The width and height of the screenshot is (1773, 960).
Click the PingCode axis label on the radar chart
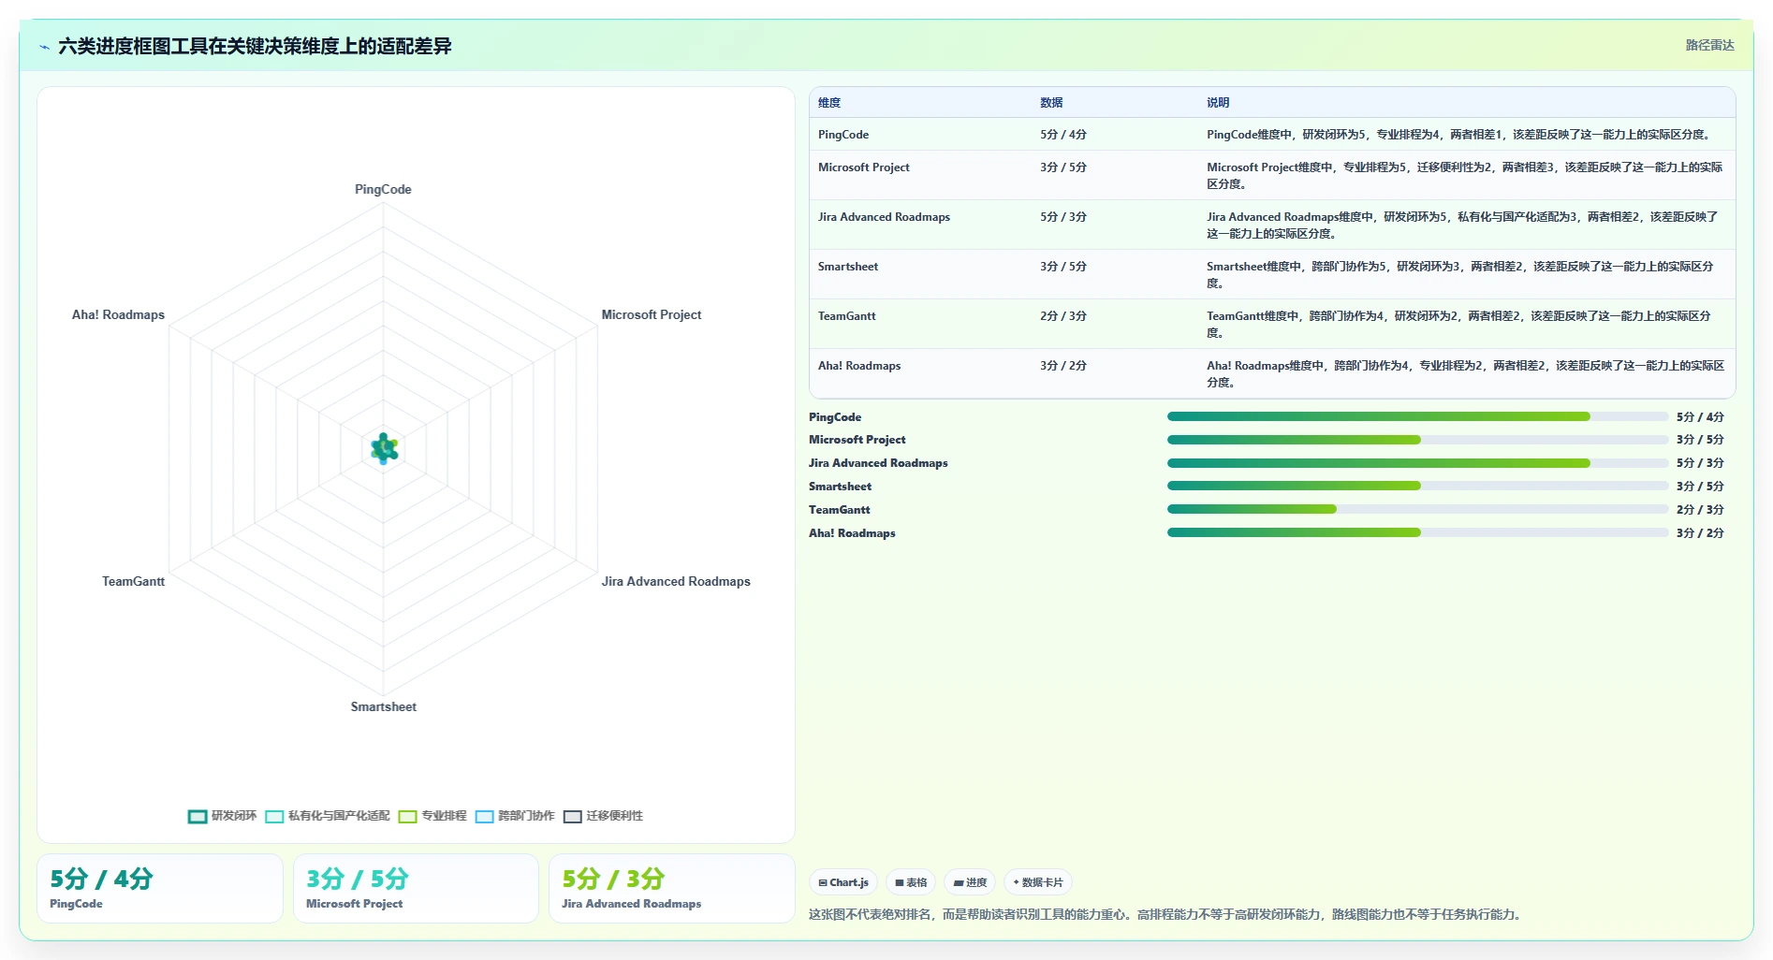pyautogui.click(x=383, y=189)
